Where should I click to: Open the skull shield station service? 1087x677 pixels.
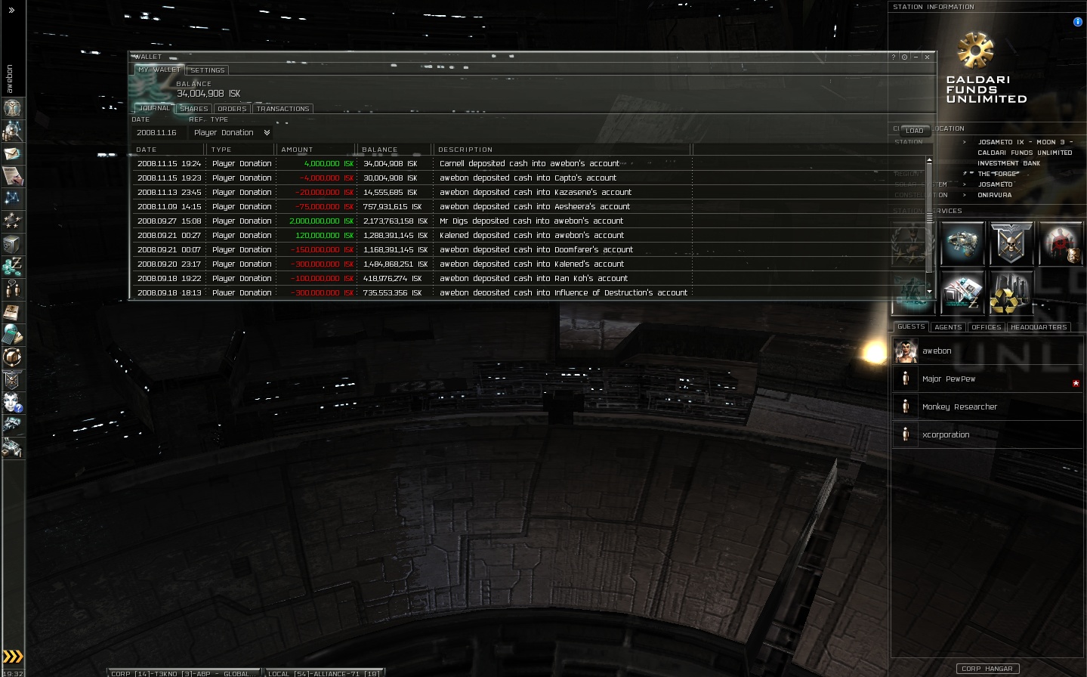(1011, 243)
